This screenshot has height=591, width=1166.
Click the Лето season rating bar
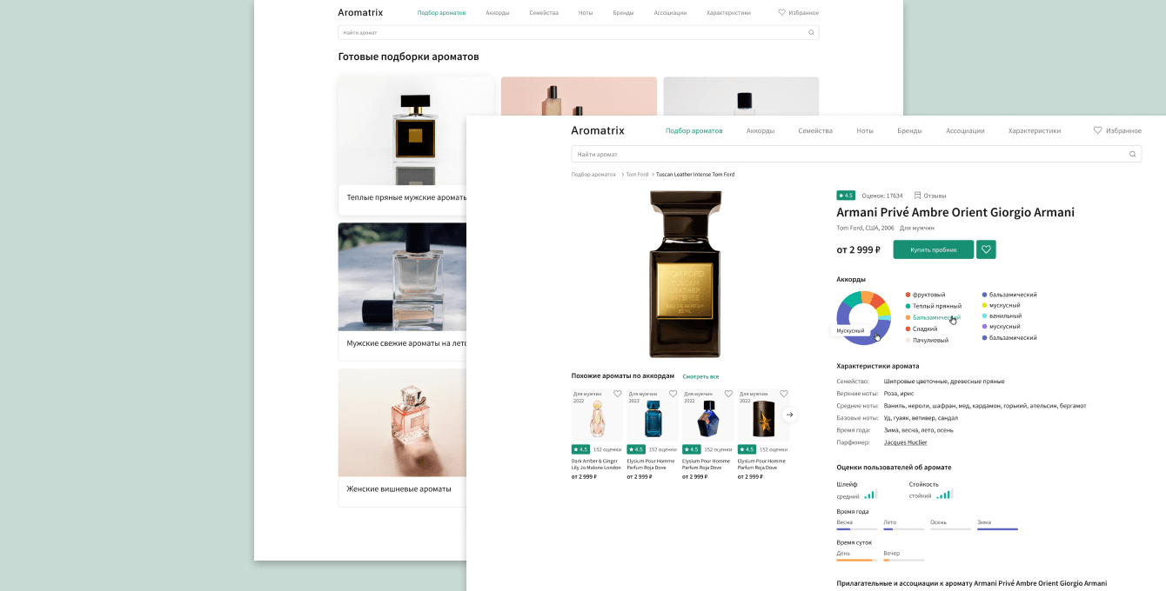coord(904,528)
